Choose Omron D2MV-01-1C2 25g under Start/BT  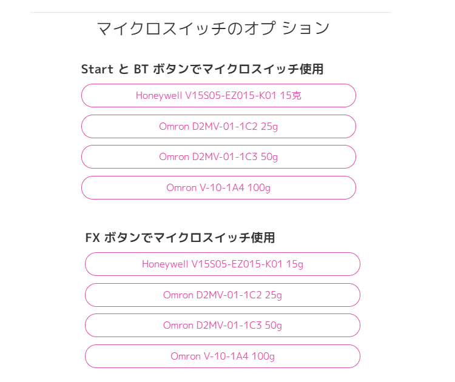pyautogui.click(x=218, y=126)
